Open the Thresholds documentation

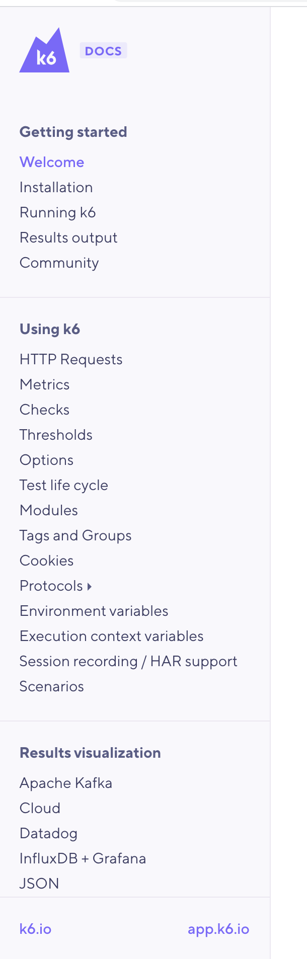click(x=55, y=434)
